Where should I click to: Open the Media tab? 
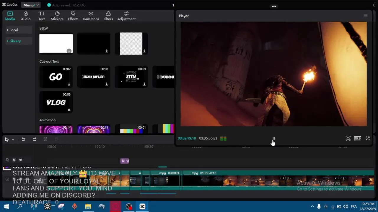pos(10,16)
